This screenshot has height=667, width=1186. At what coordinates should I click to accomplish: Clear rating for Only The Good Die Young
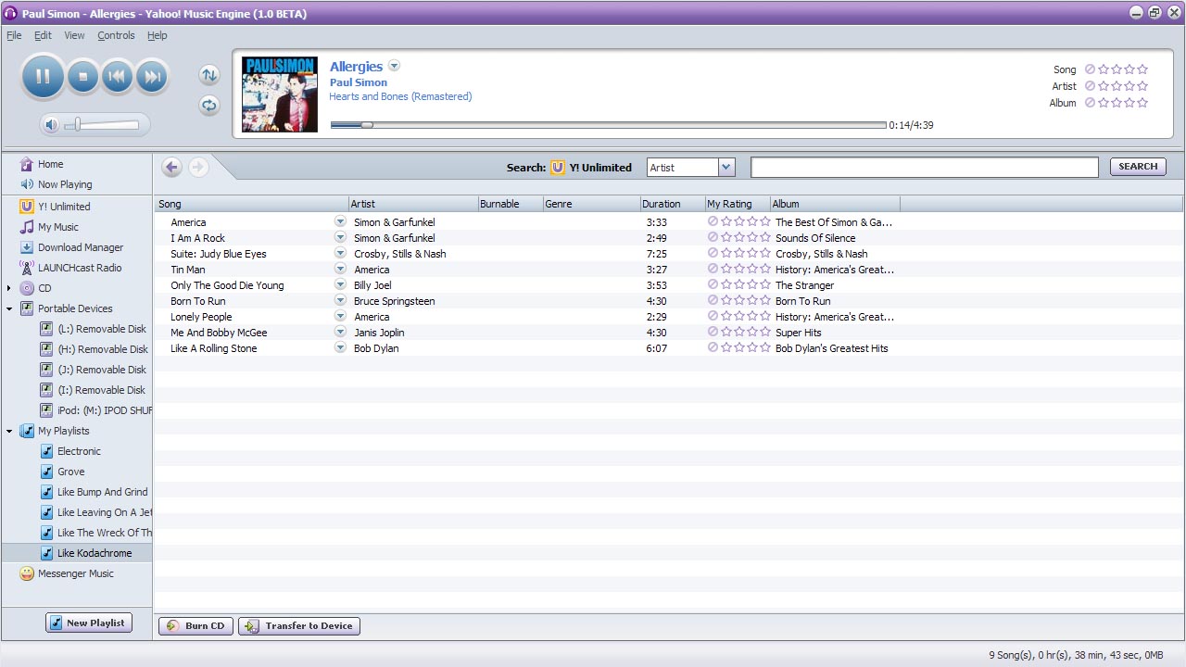[713, 284]
